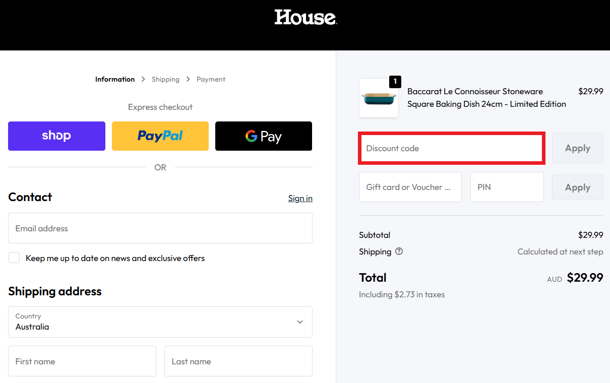Viewport: 610px width, 383px height.
Task: Apply the gift card or voucher
Action: click(577, 187)
